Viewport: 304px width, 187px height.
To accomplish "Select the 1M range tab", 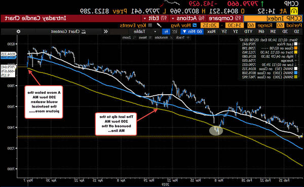I will [273, 31].
